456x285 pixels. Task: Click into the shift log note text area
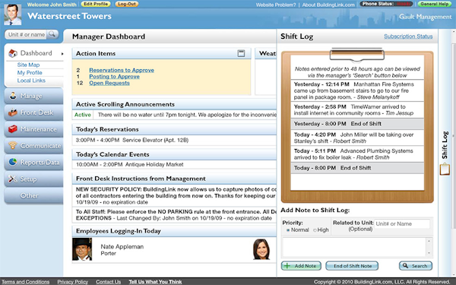354,247
